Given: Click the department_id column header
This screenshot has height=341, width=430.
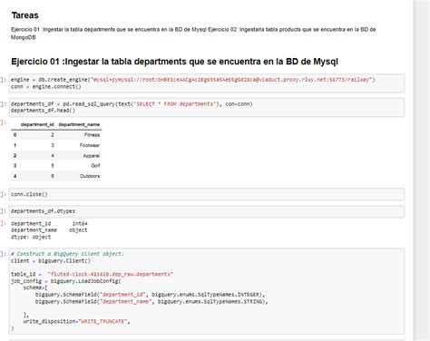Looking at the screenshot, I should tap(37, 124).
